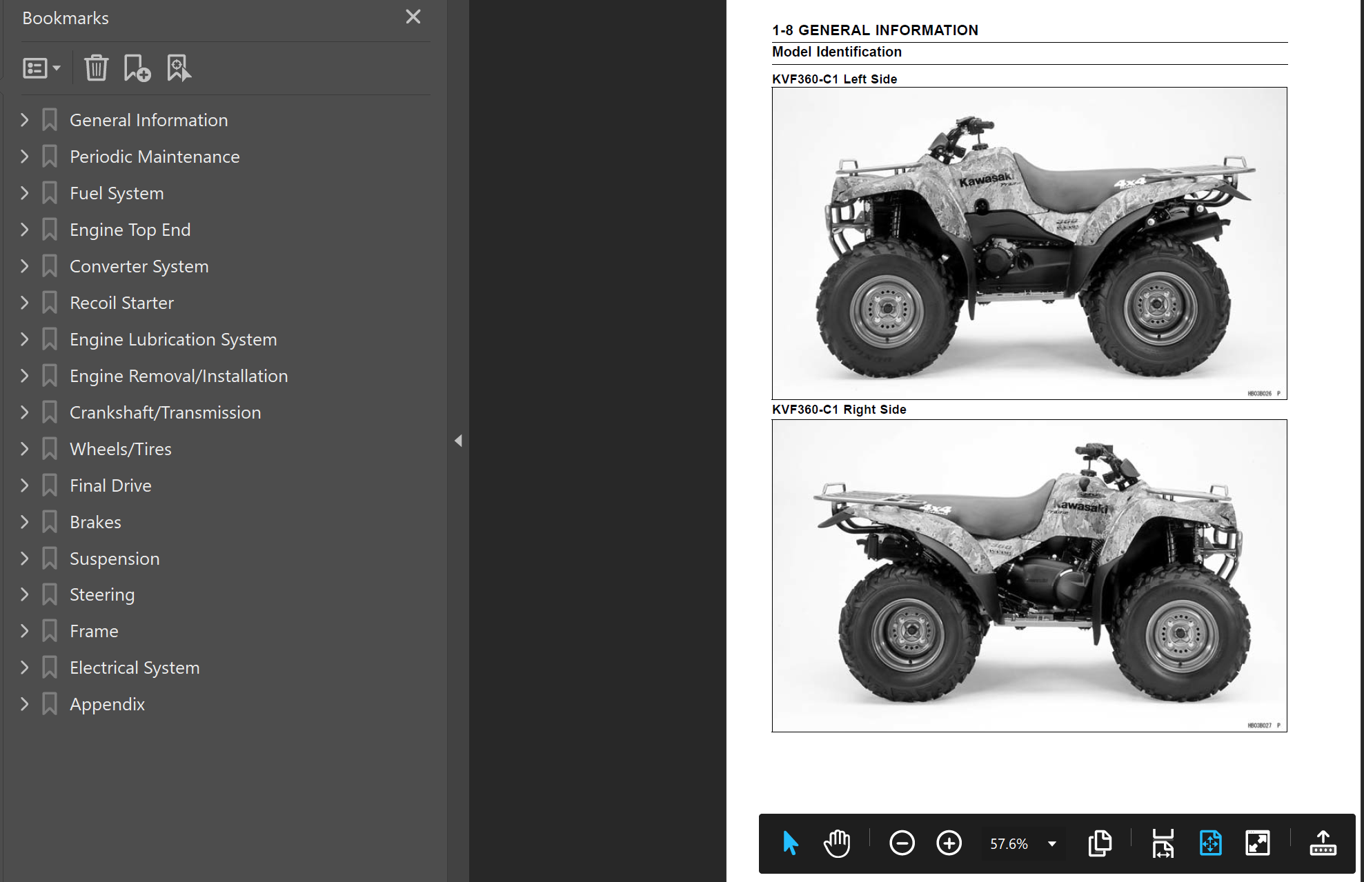The height and width of the screenshot is (882, 1364).
Task: Expand the Suspension bookmark
Action: [25, 559]
